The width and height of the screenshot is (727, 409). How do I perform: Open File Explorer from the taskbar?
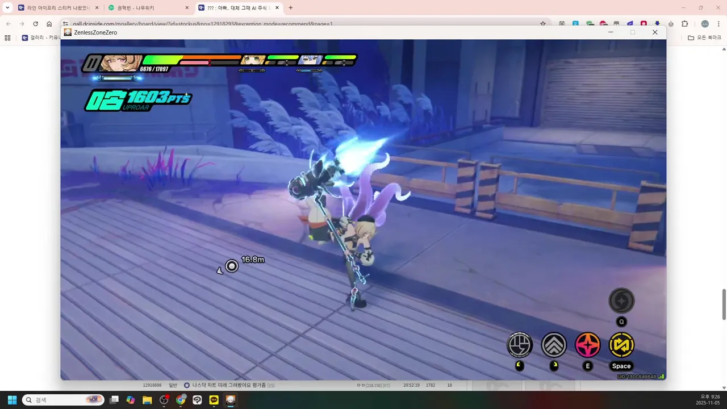[x=147, y=400]
